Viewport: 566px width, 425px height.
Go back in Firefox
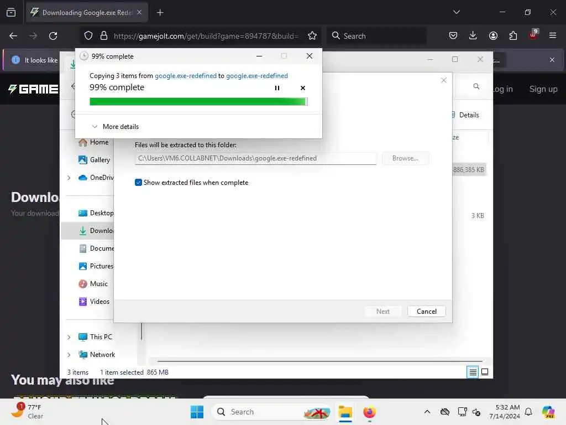coord(13,36)
